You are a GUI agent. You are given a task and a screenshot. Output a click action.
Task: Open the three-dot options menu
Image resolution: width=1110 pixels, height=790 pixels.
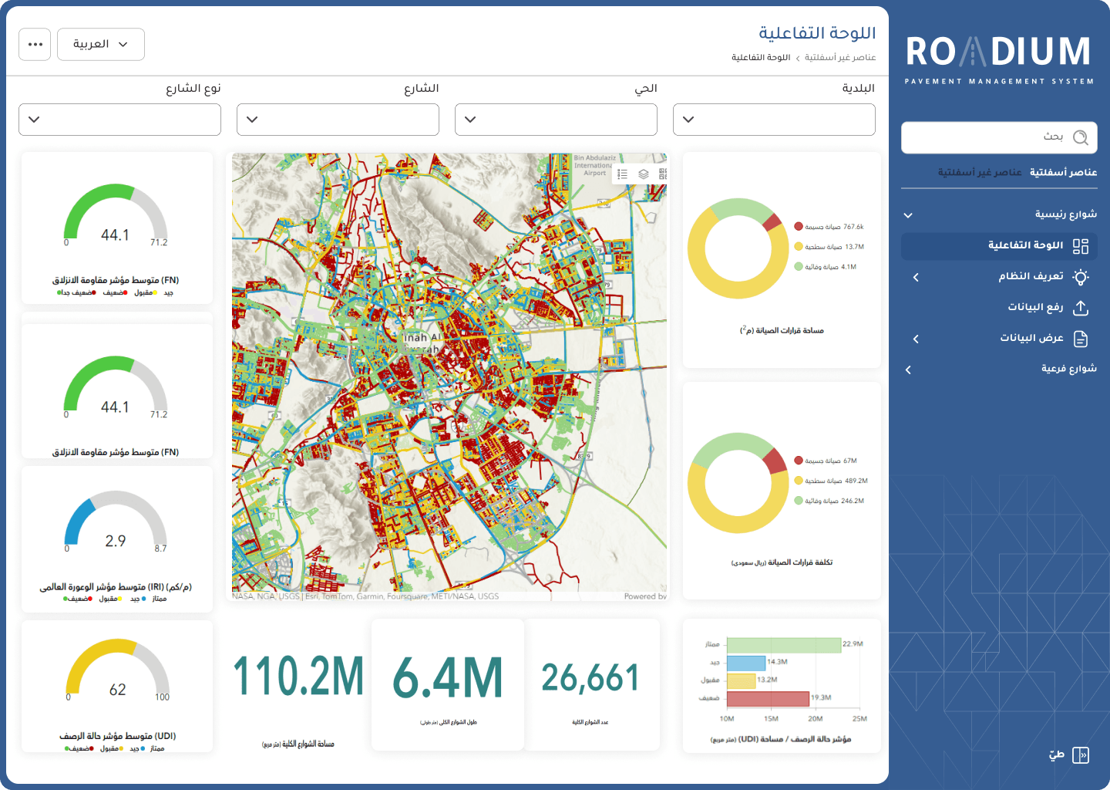point(35,44)
